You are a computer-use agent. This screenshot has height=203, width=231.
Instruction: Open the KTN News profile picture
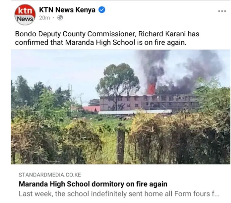coord(25,15)
